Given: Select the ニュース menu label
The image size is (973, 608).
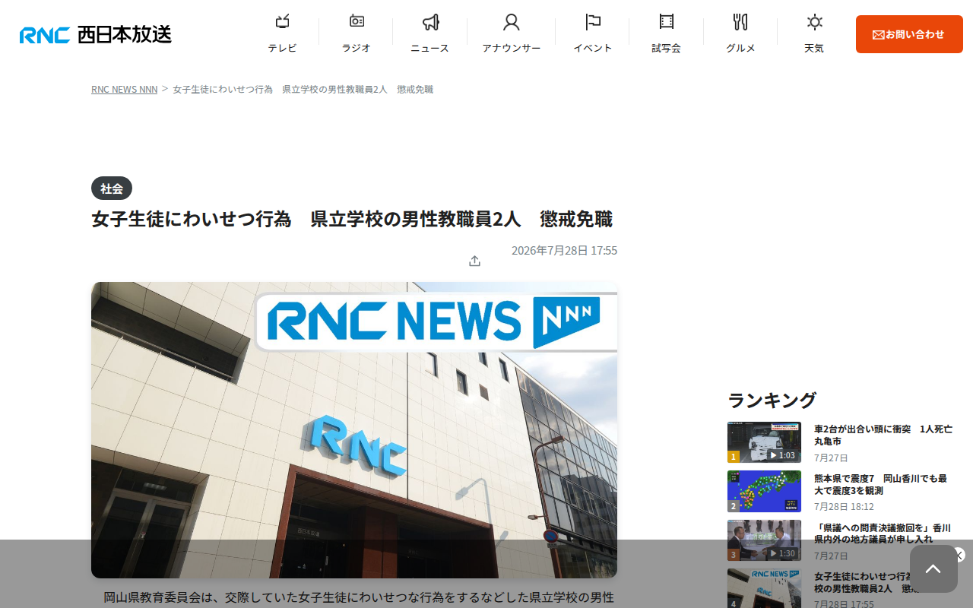Looking at the screenshot, I should click(430, 48).
